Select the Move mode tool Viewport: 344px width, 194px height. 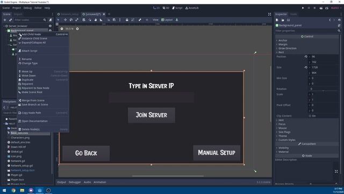pyautogui.click(x=65, y=20)
